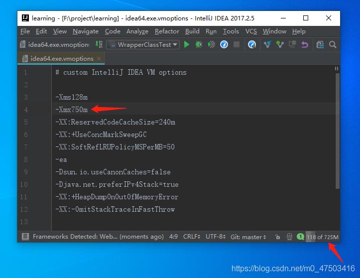The width and height of the screenshot is (360, 278).
Task: Open the Navigate menu
Action: (86, 31)
